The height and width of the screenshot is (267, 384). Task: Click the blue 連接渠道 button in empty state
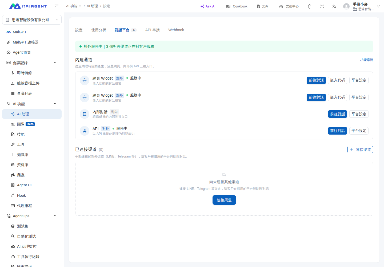point(224,200)
